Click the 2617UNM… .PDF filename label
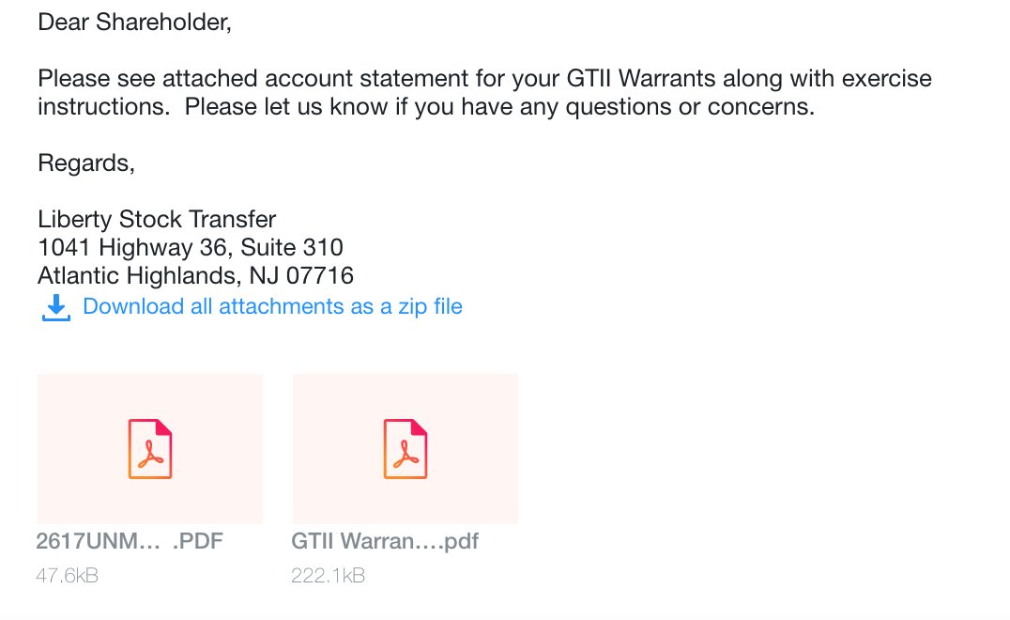The image size is (1010, 620). [130, 541]
